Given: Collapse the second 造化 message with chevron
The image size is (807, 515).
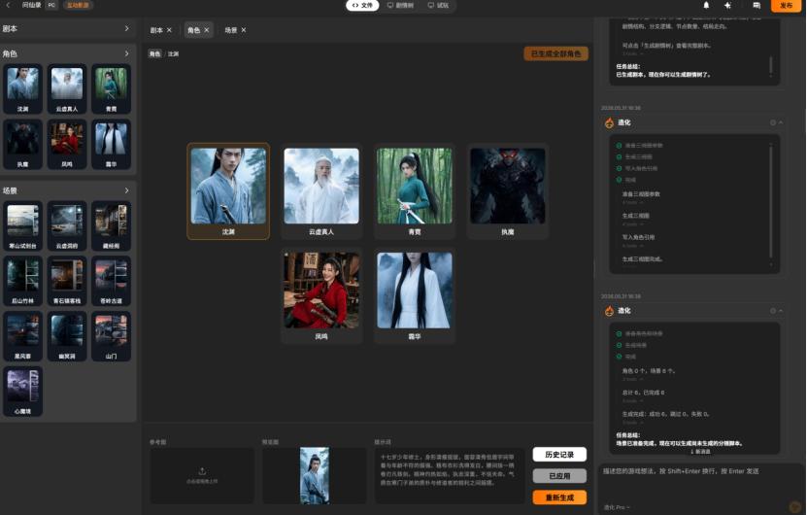Looking at the screenshot, I should (x=781, y=311).
